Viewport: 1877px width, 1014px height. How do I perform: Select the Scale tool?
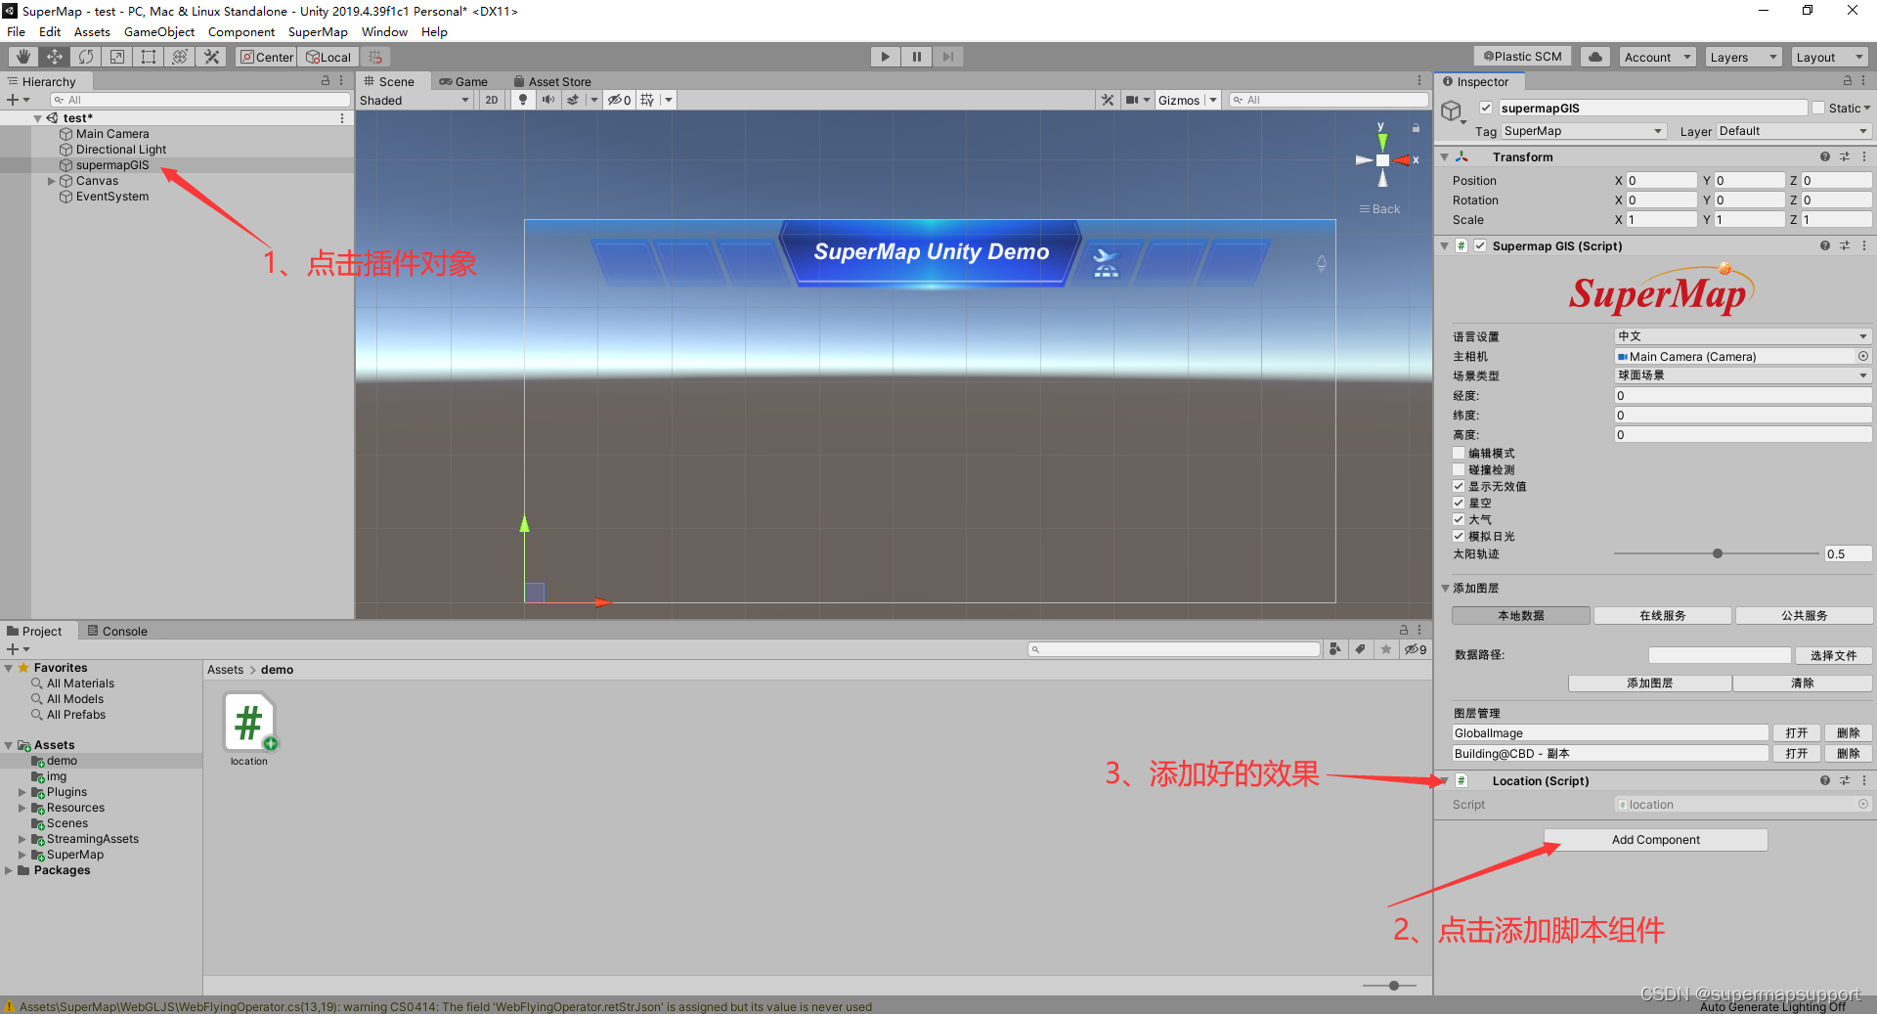[117, 57]
